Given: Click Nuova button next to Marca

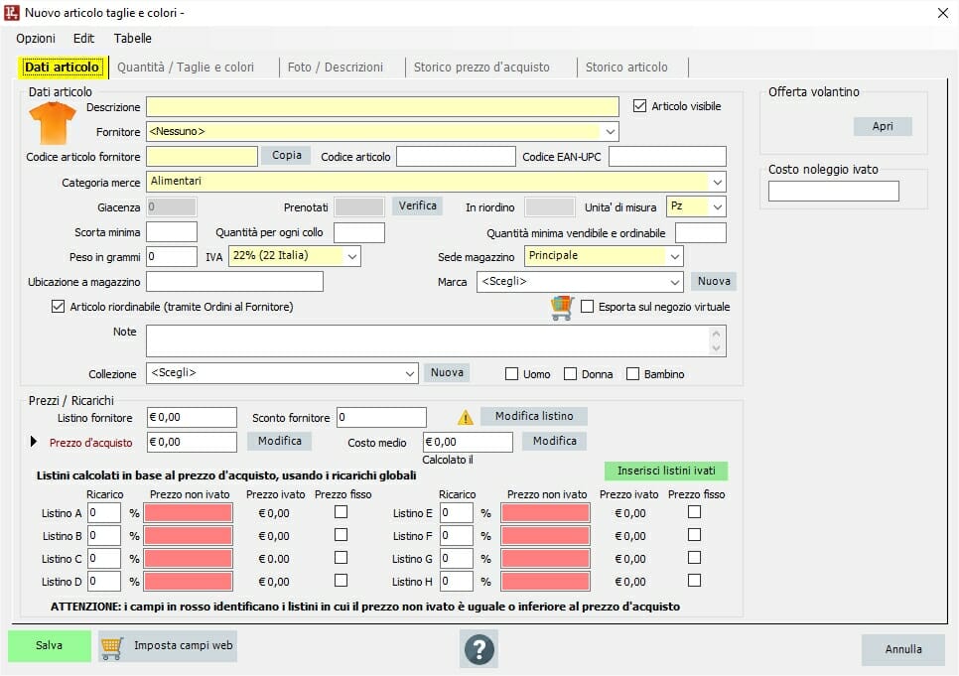Looking at the screenshot, I should 714,281.
